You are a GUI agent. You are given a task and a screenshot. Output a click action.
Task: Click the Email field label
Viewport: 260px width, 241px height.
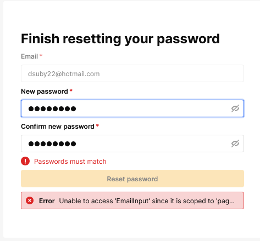pos(30,56)
